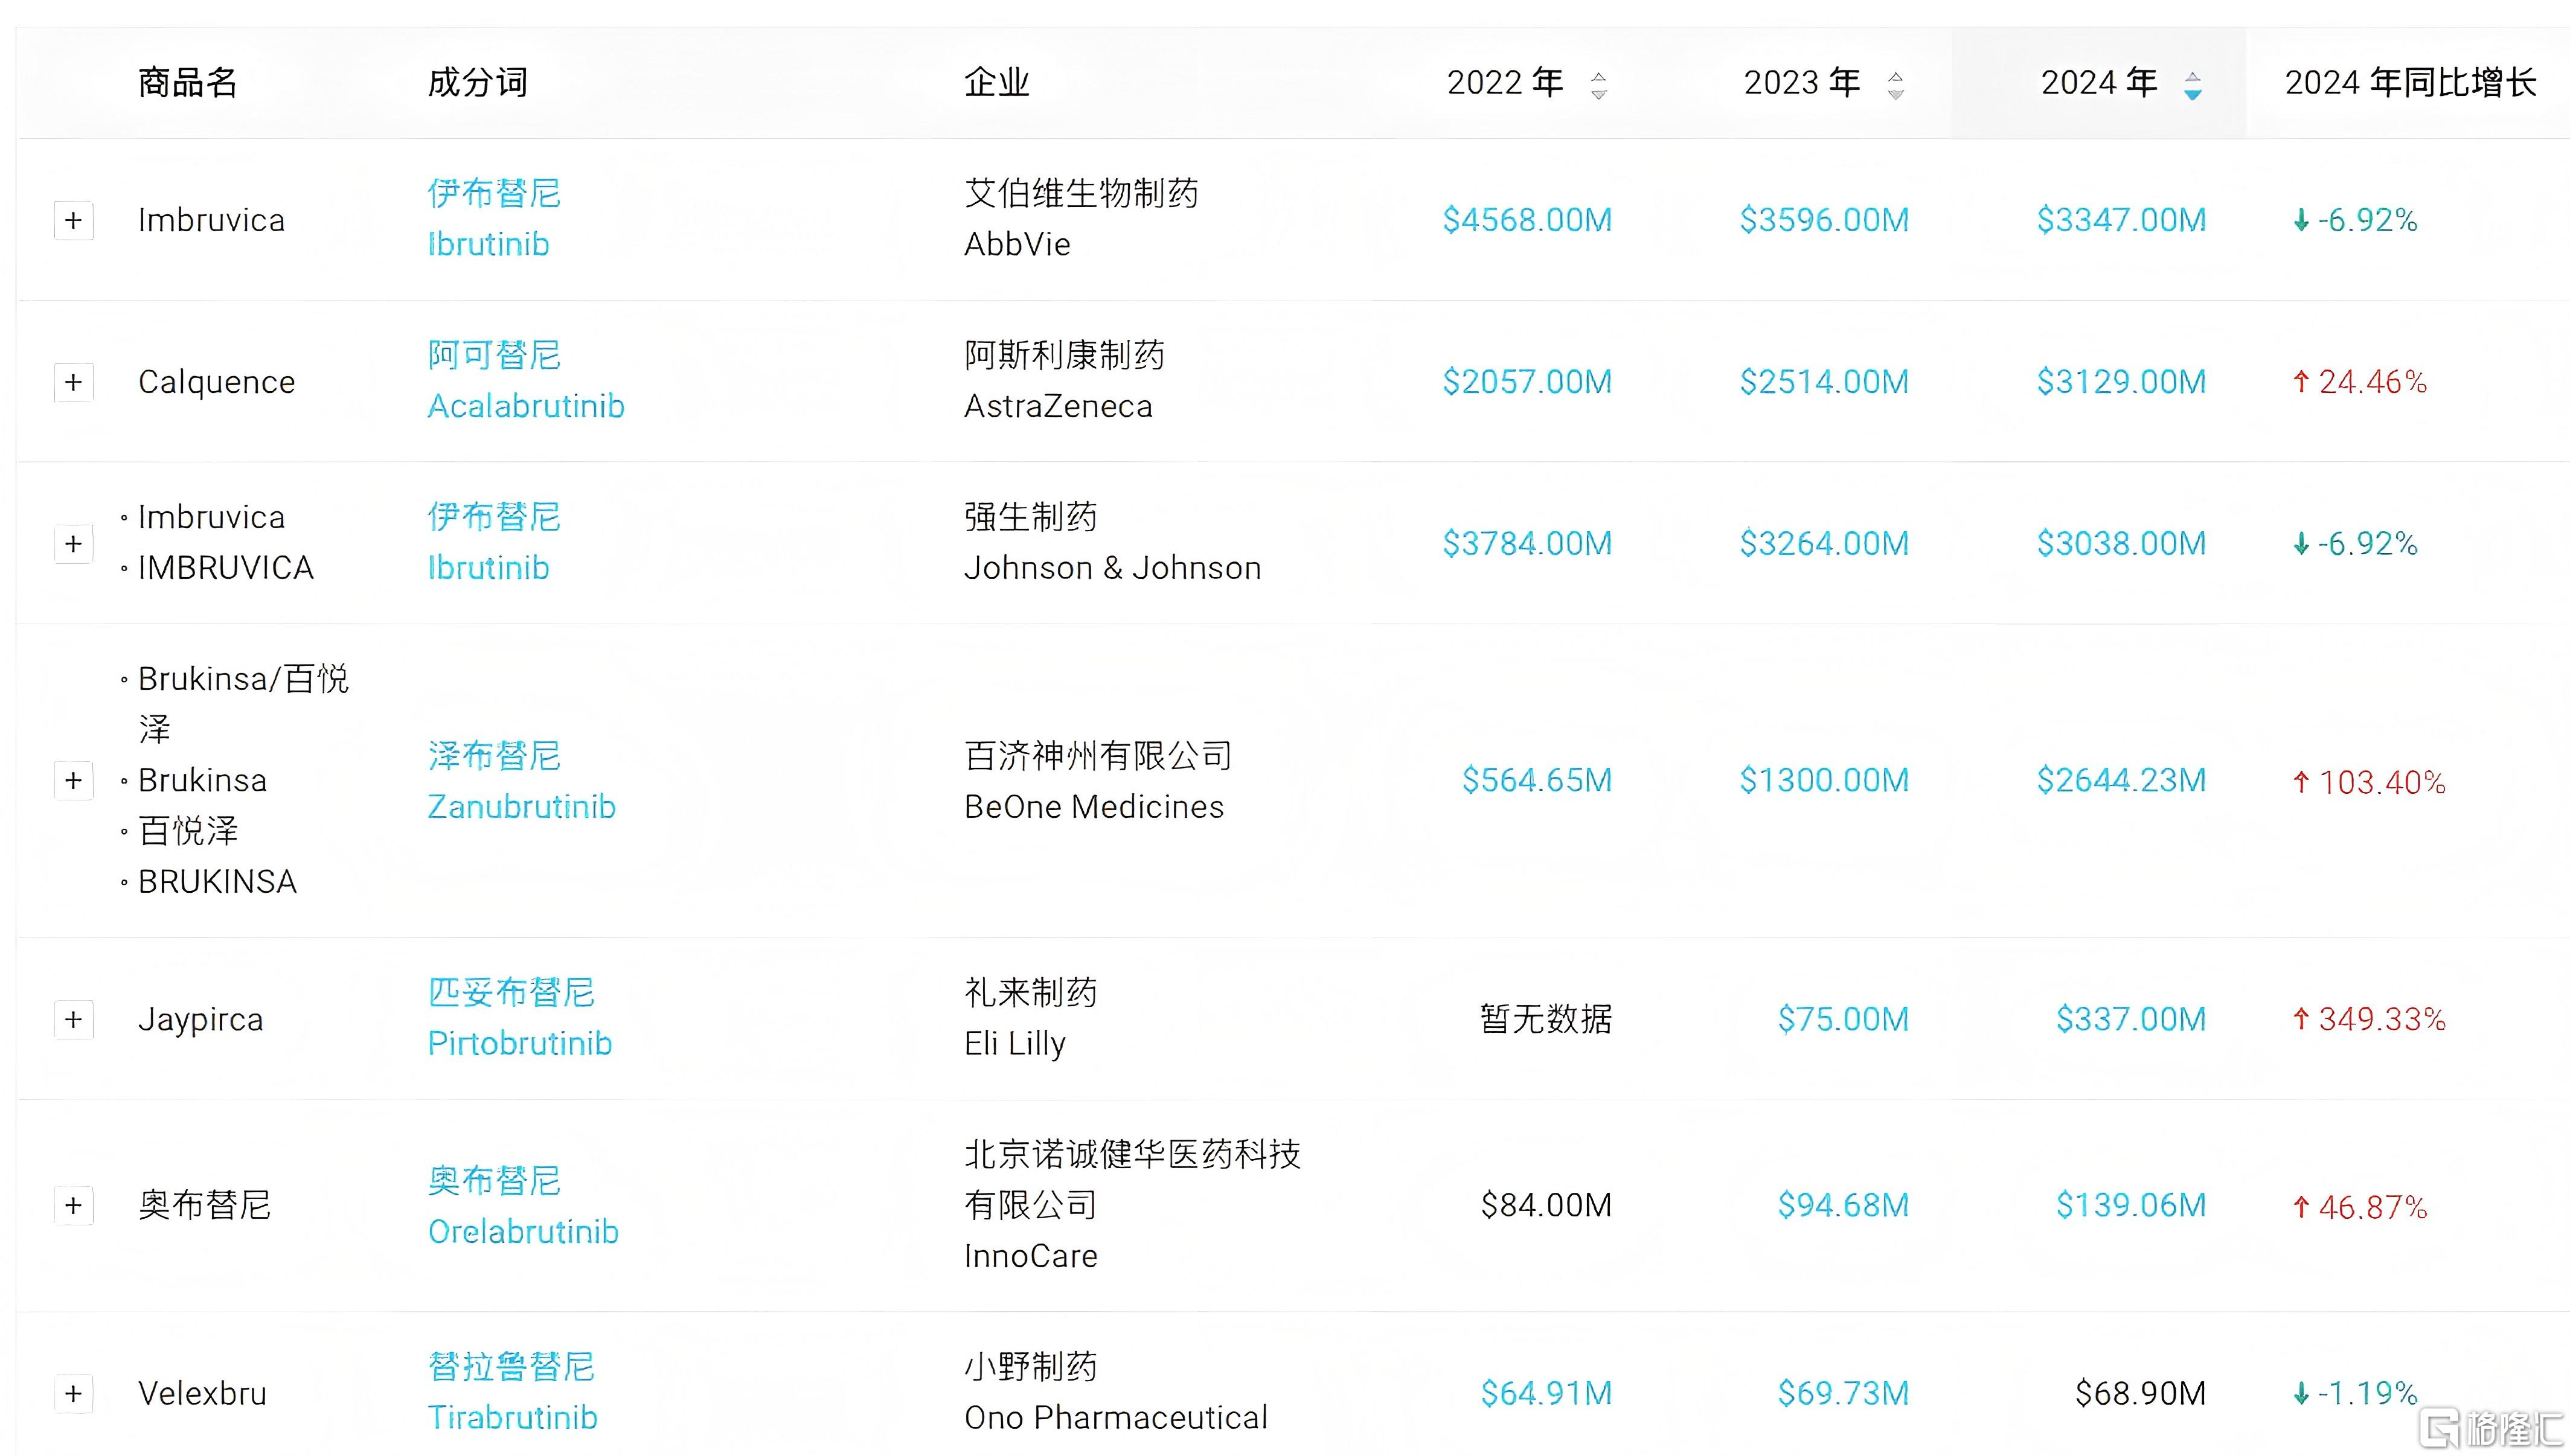Viewport: 2570px width, 1456px height.
Task: Open the 泽布替尼 Zanubrutinib link
Action: pos(522,781)
